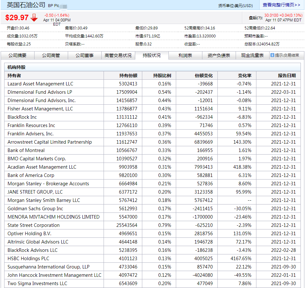Click the 机构持股 section title
Viewport: 305px width, 288px height.
click(x=17, y=68)
